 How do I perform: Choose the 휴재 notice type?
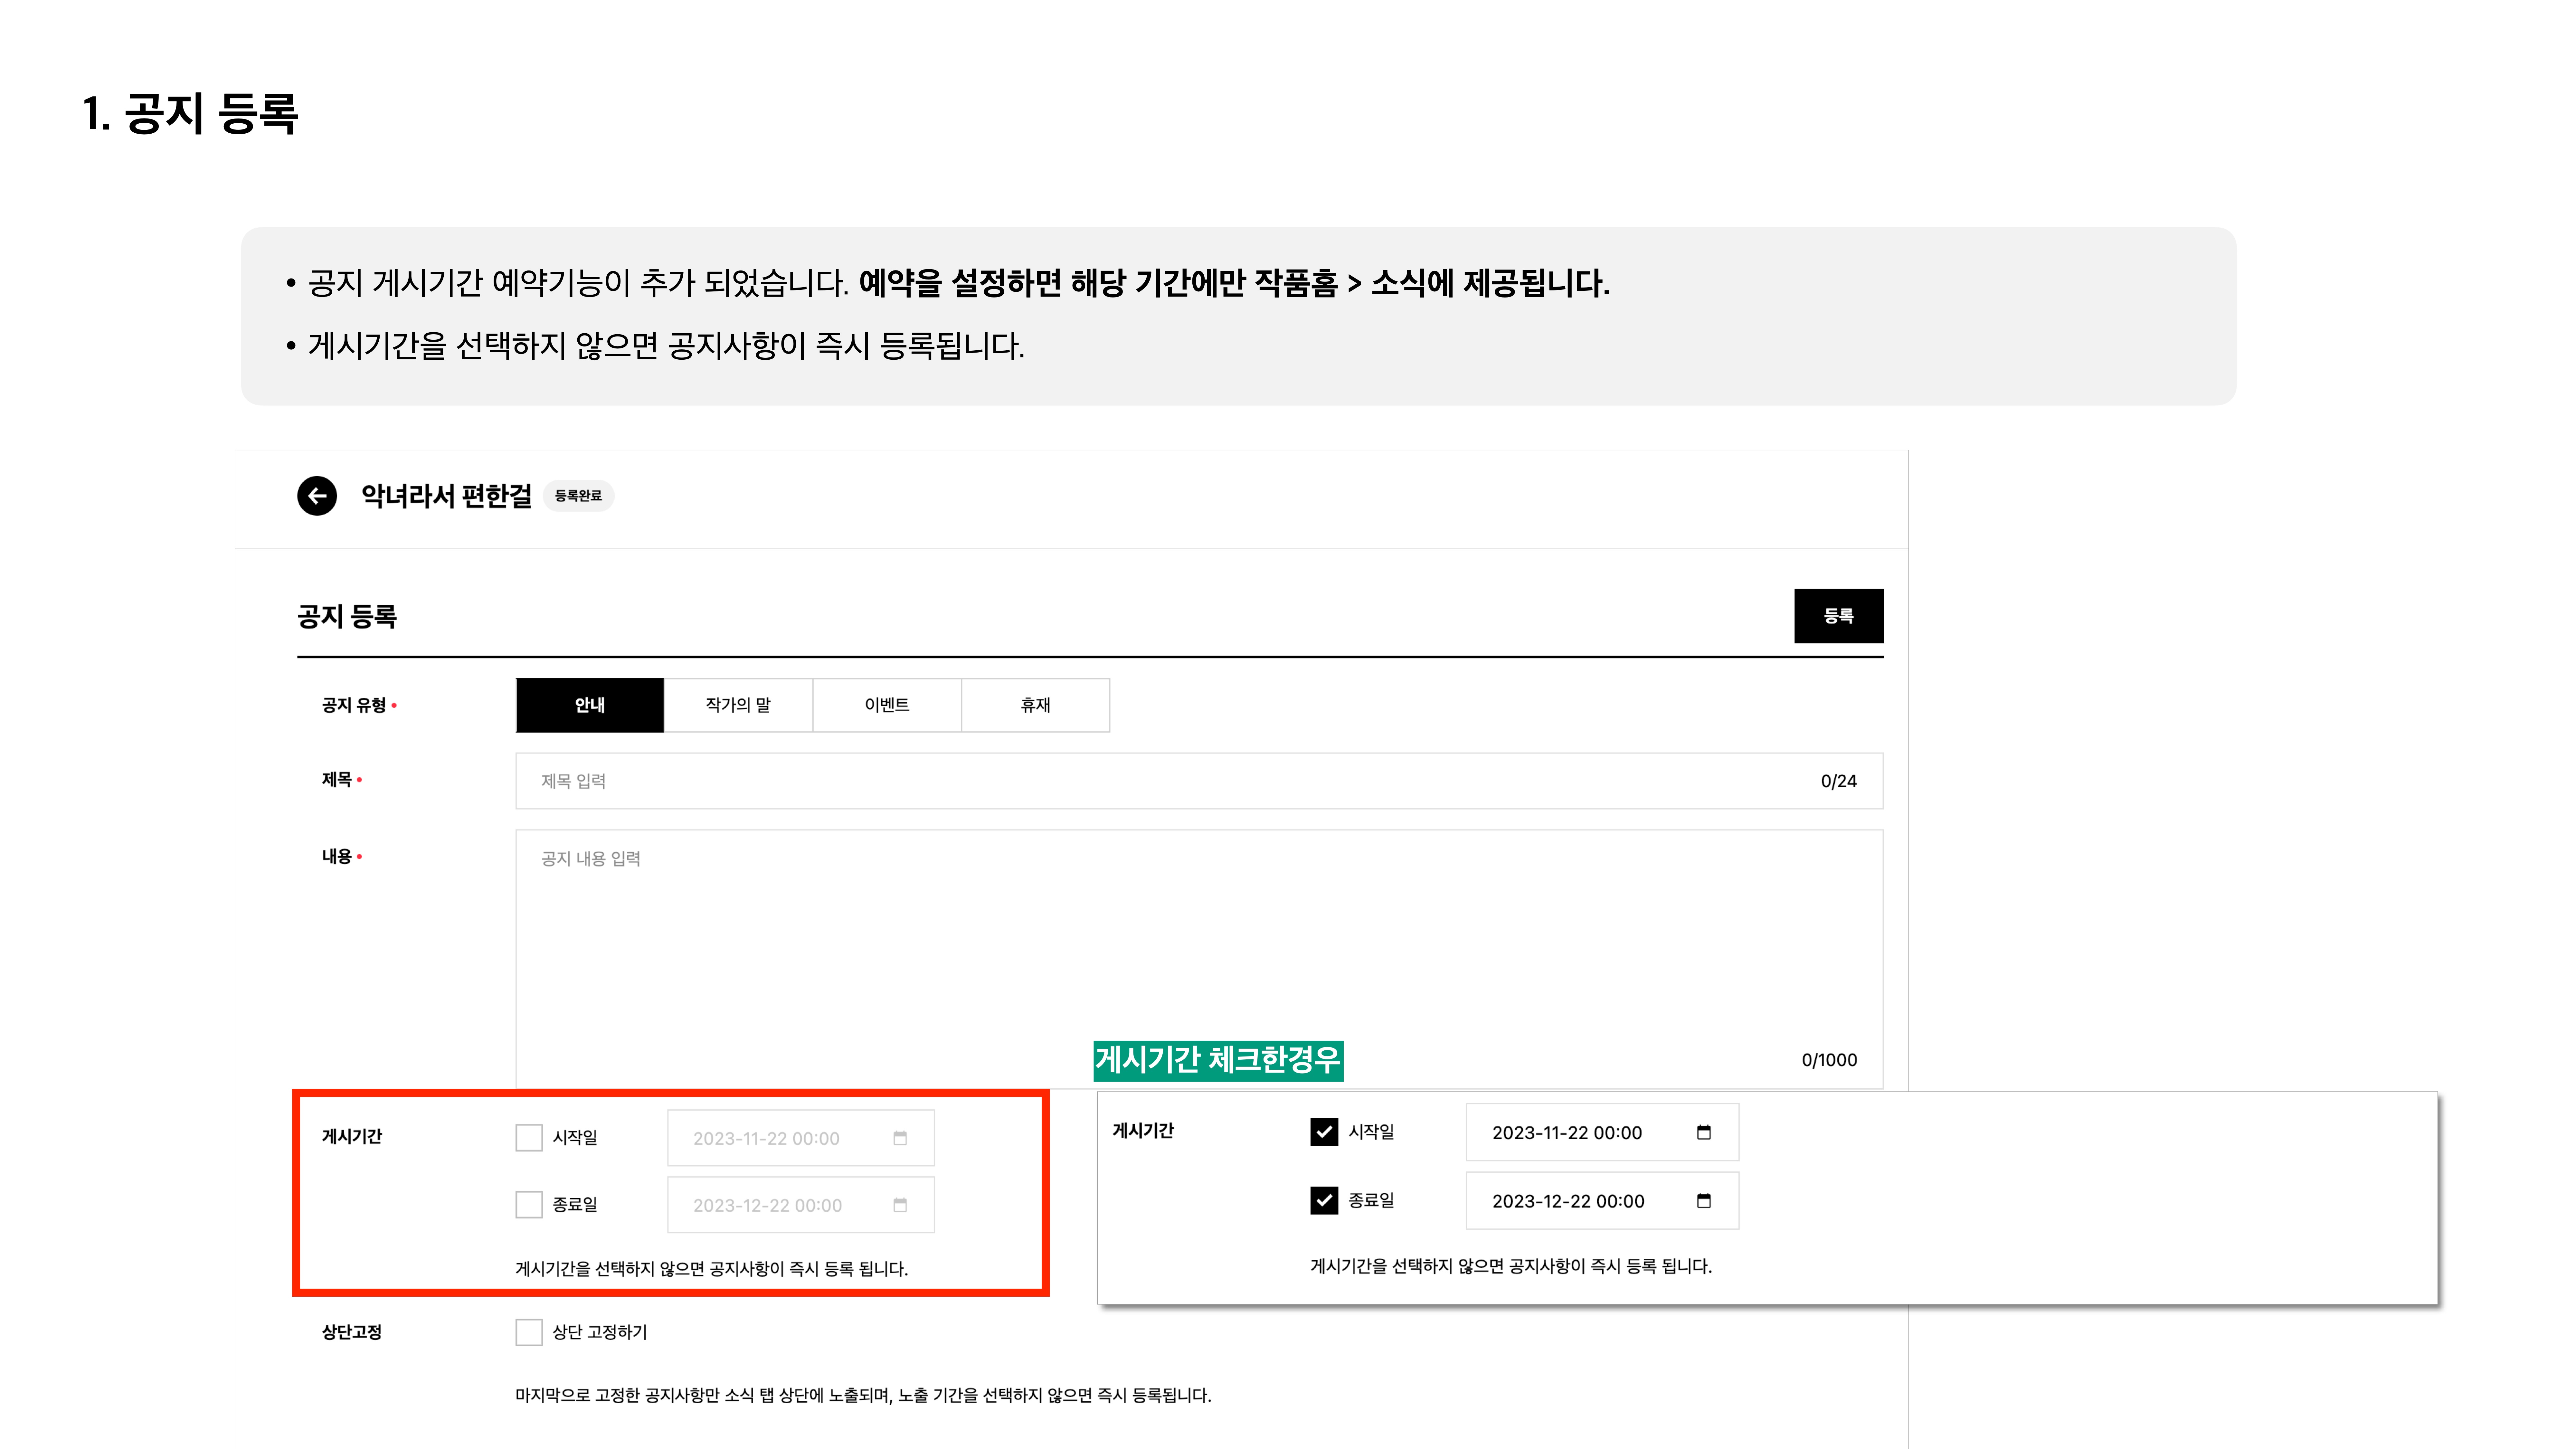(x=1036, y=705)
